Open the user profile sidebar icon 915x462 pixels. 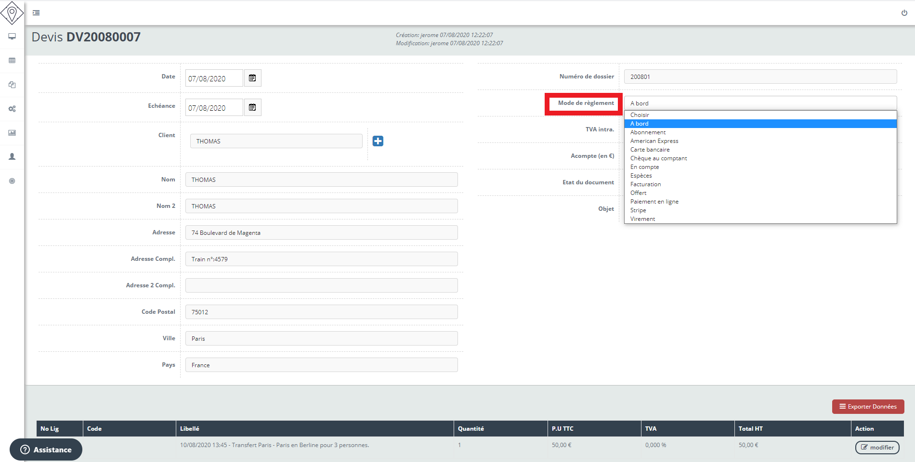(12, 157)
